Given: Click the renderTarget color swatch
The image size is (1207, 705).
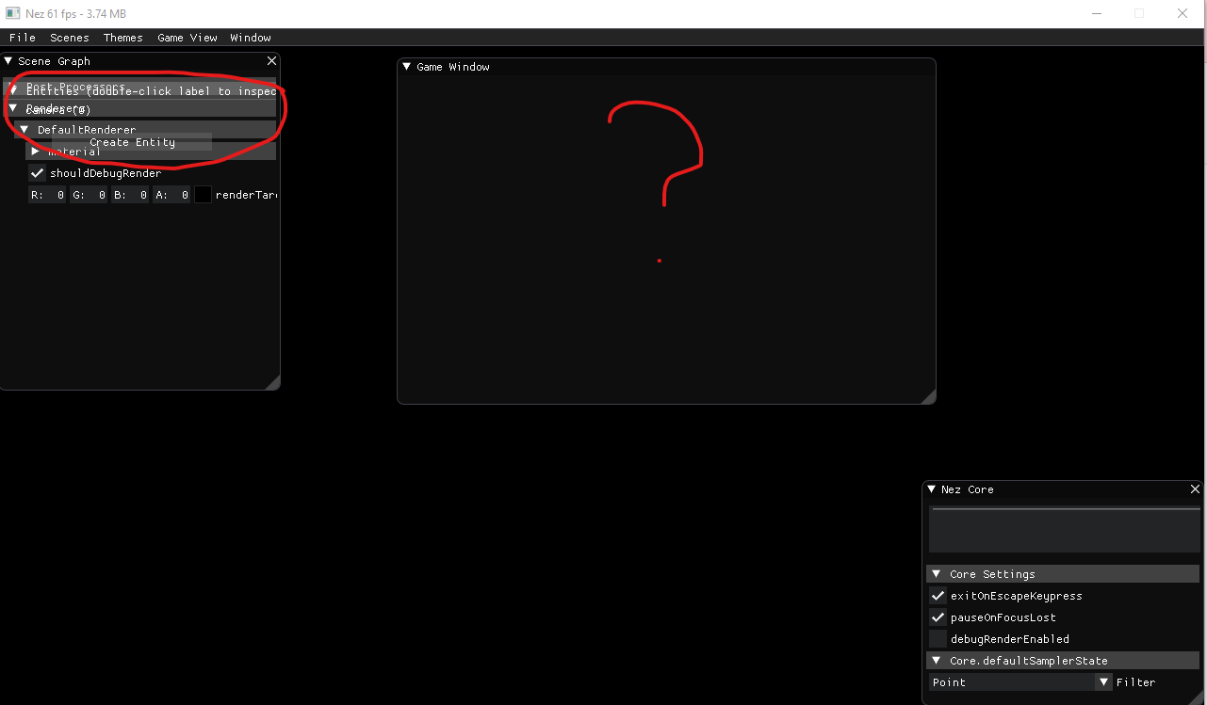Looking at the screenshot, I should 203,194.
